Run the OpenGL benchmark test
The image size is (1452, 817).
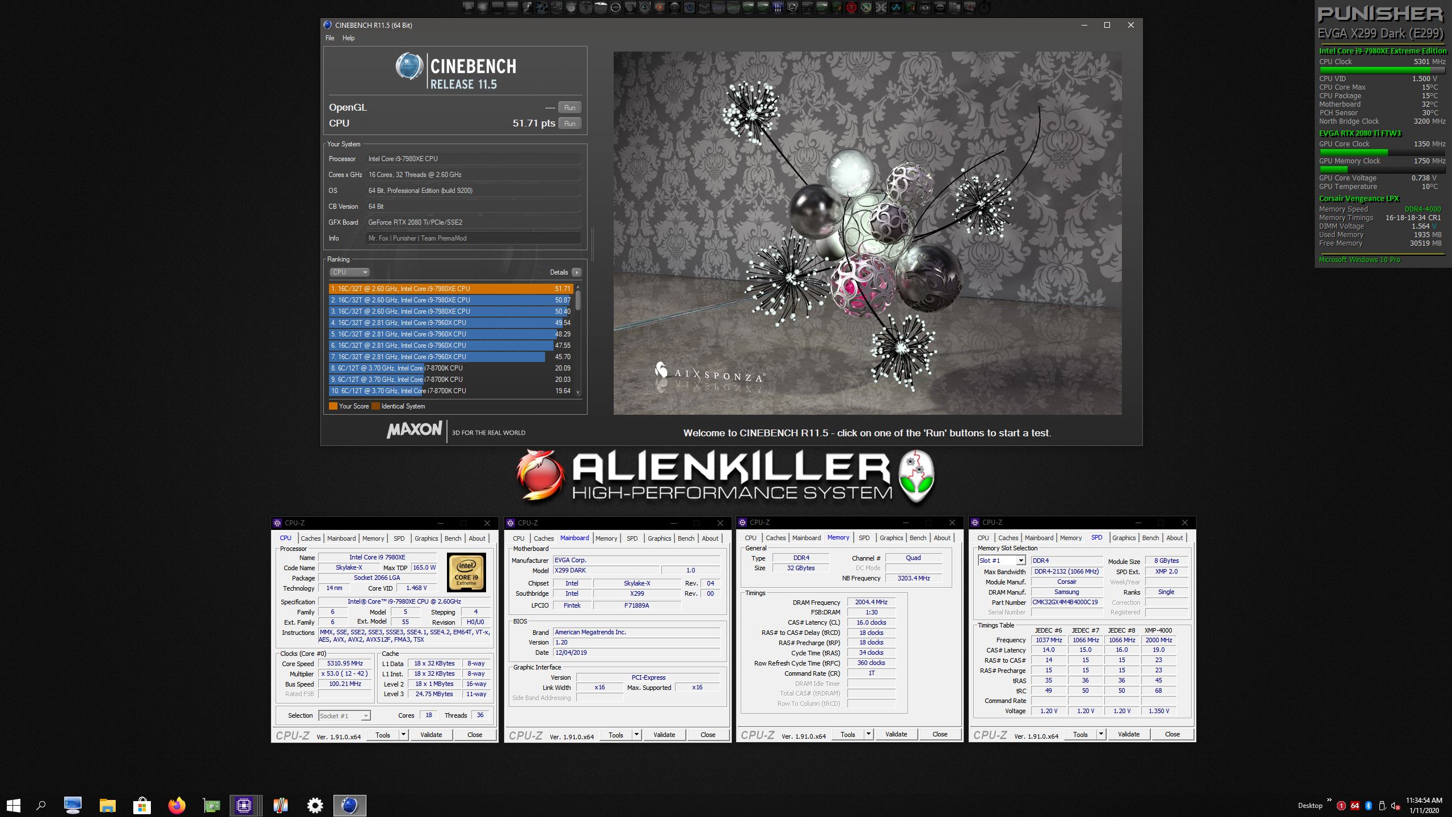569,107
